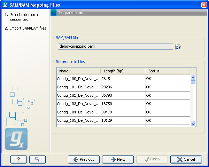Select step 1 Select reference sequences
Image resolution: width=209 pixels, height=167 pixels.
pos(24,17)
